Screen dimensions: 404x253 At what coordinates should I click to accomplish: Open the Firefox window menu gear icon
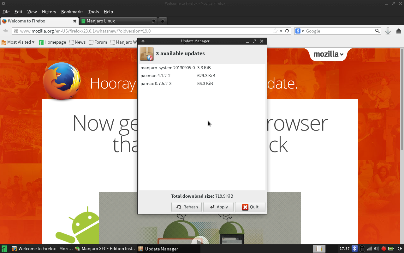(x=3, y=3)
